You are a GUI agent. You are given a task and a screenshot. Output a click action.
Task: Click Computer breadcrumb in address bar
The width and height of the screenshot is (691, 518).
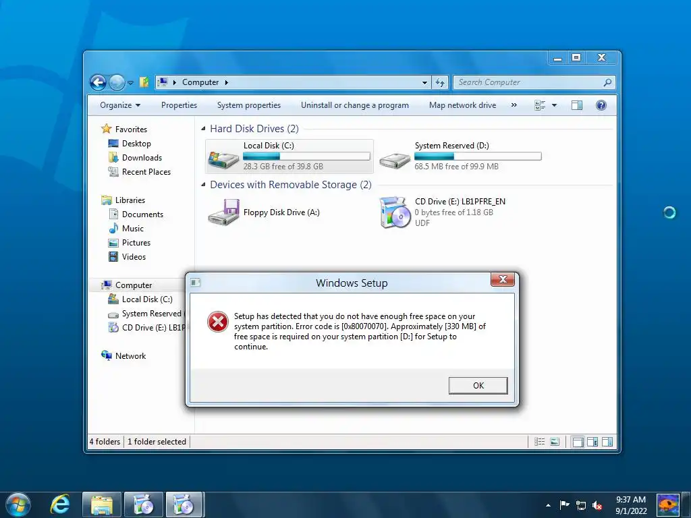200,82
